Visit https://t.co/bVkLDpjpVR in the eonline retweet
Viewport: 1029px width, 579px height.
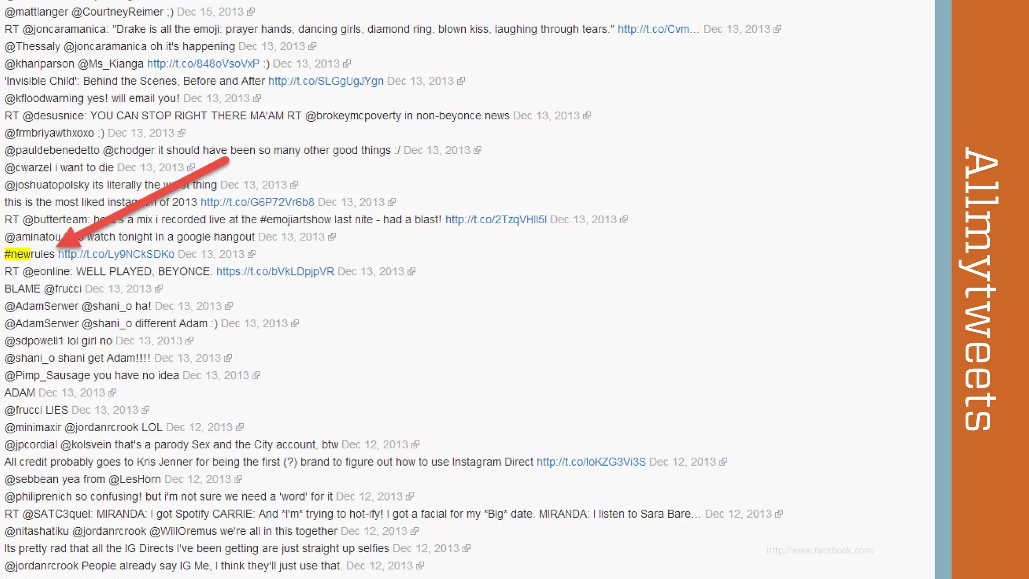275,271
